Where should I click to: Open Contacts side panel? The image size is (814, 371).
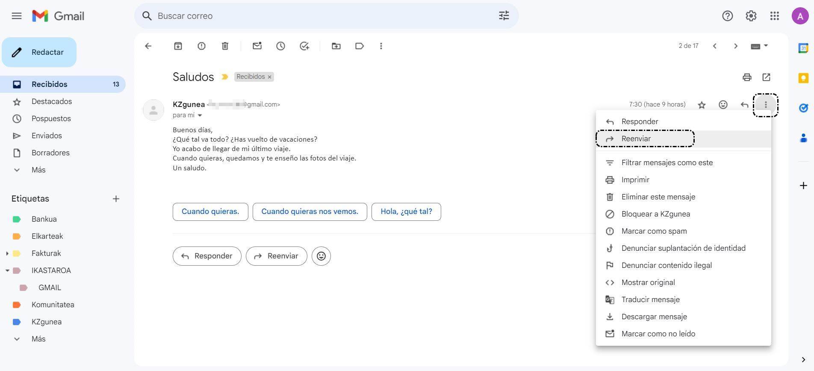click(803, 138)
